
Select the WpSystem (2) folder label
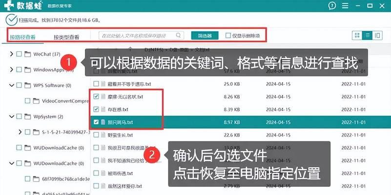[x=48, y=117]
